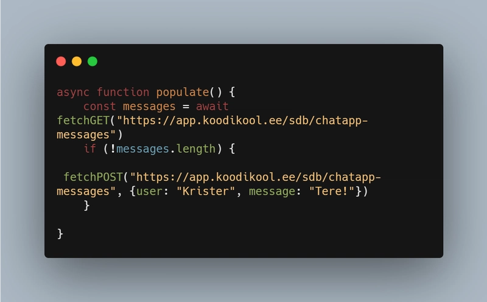This screenshot has height=302, width=487.
Task: Click the fetchGET URL string
Action: [212, 127]
